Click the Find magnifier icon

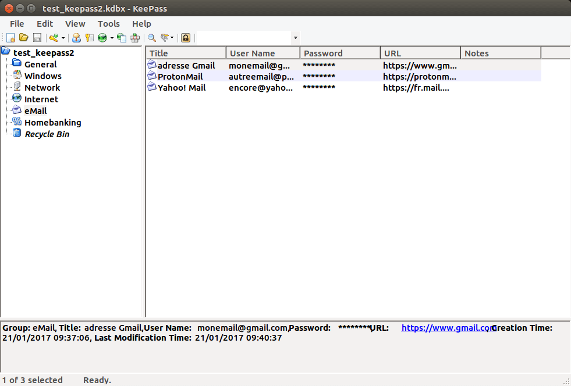(x=152, y=38)
